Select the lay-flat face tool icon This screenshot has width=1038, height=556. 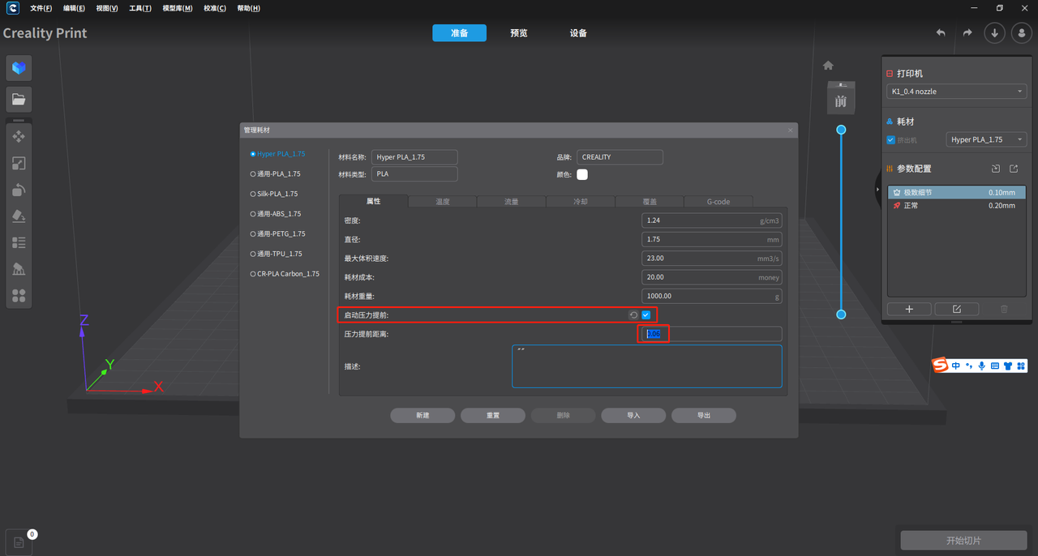(x=19, y=216)
